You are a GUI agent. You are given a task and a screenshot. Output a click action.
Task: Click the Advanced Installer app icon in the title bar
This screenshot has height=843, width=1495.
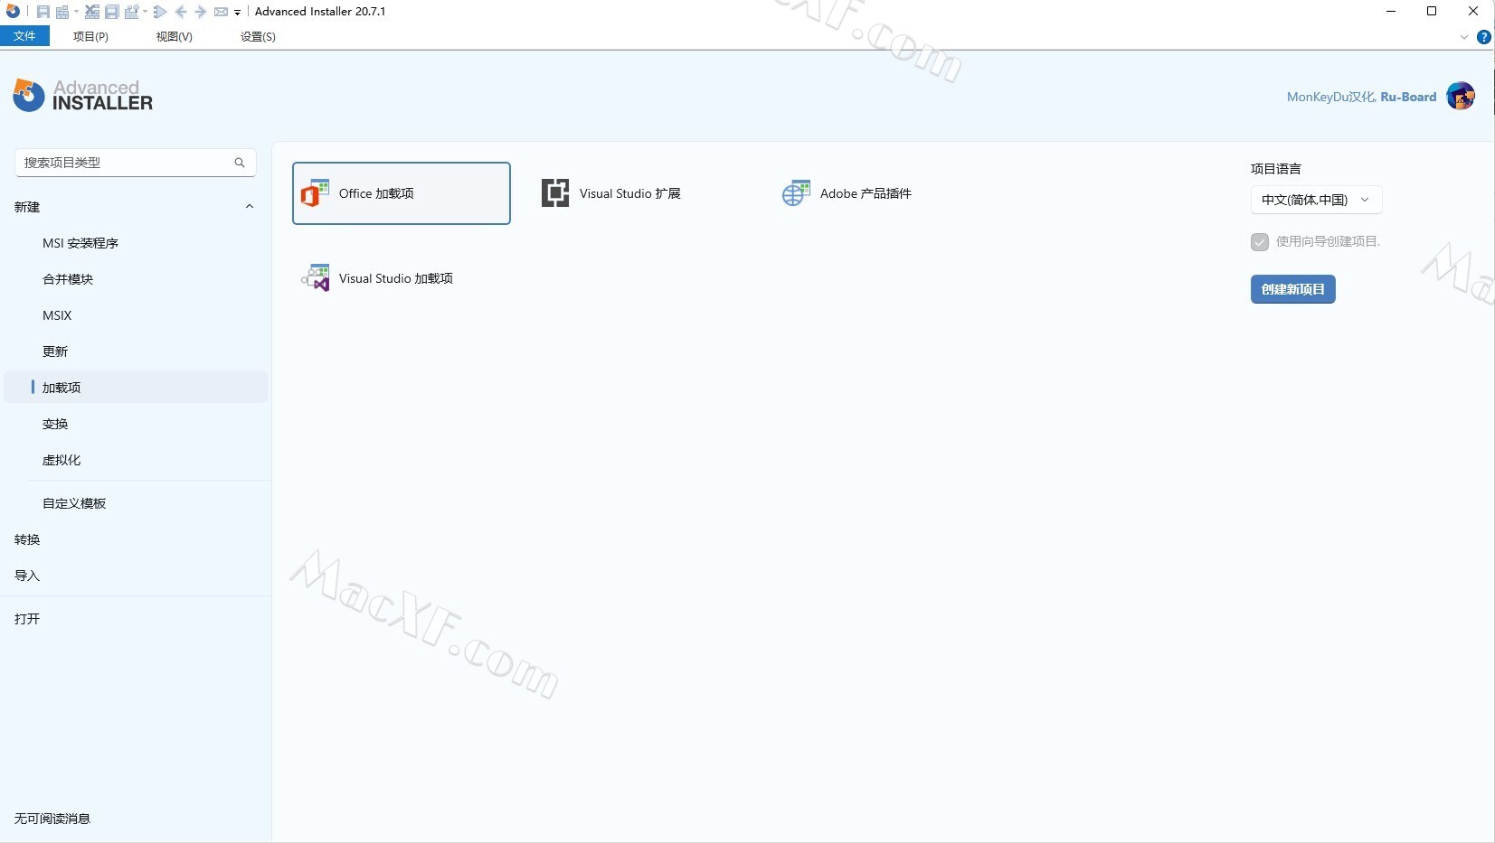coord(13,11)
